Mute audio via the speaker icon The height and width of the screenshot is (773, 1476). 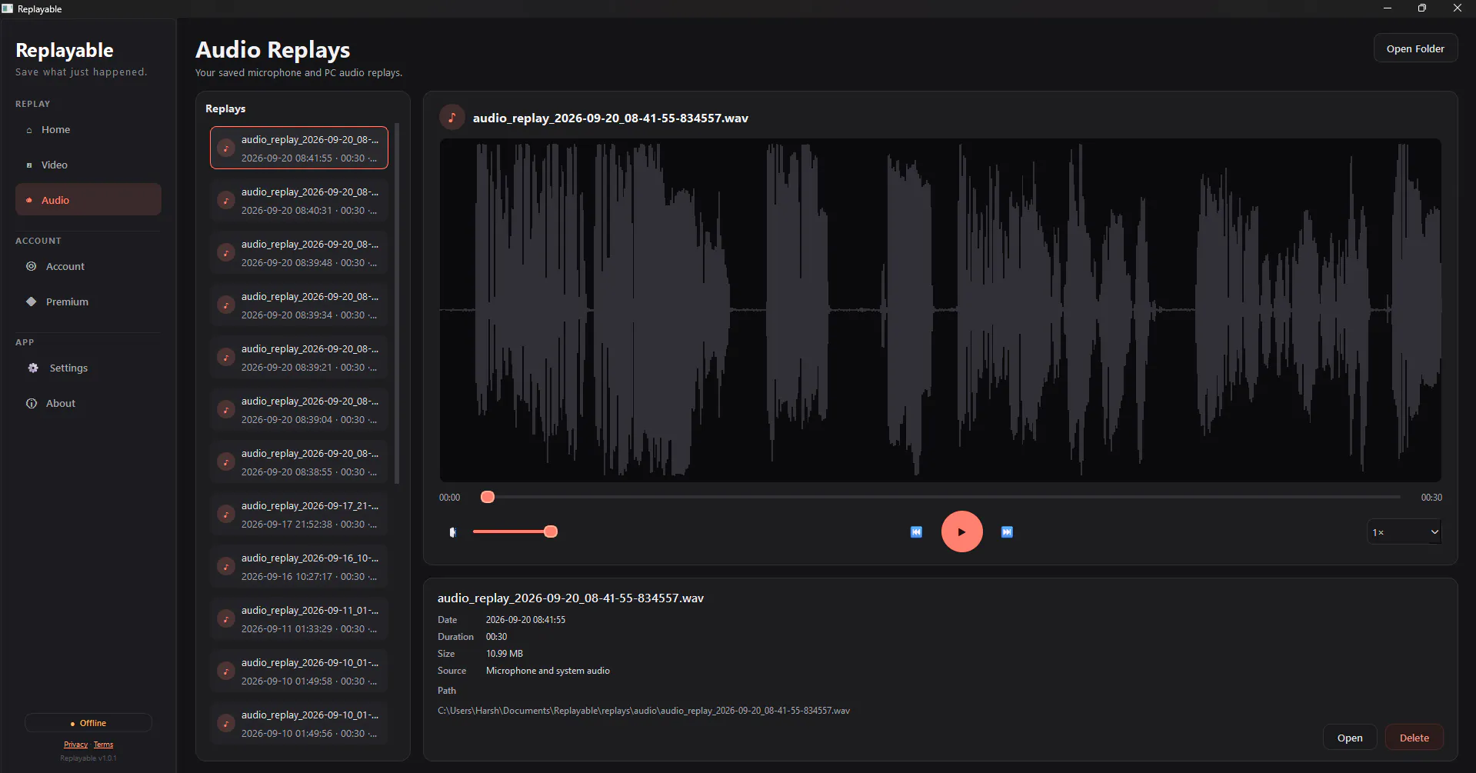453,532
